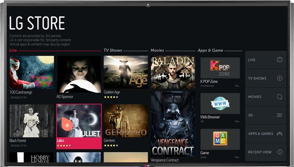This screenshot has height=167, width=294.
Task: Switch to the Live section header
Action: click(x=13, y=50)
